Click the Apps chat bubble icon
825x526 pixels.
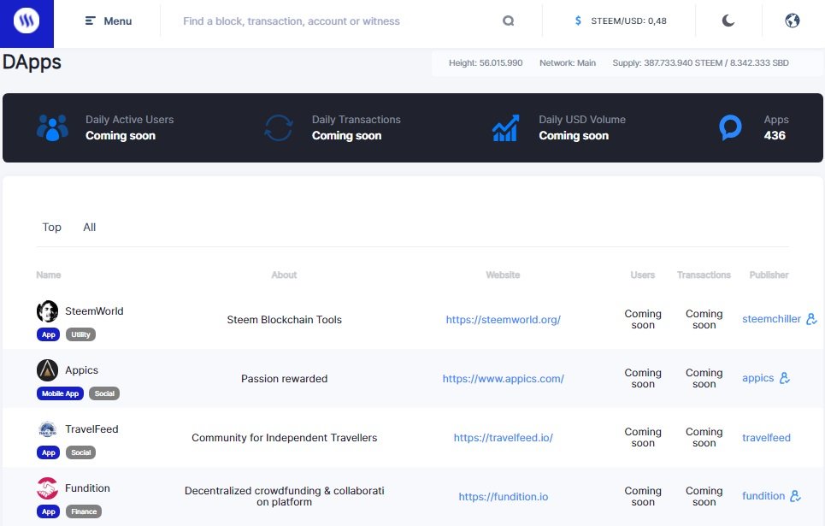(730, 128)
